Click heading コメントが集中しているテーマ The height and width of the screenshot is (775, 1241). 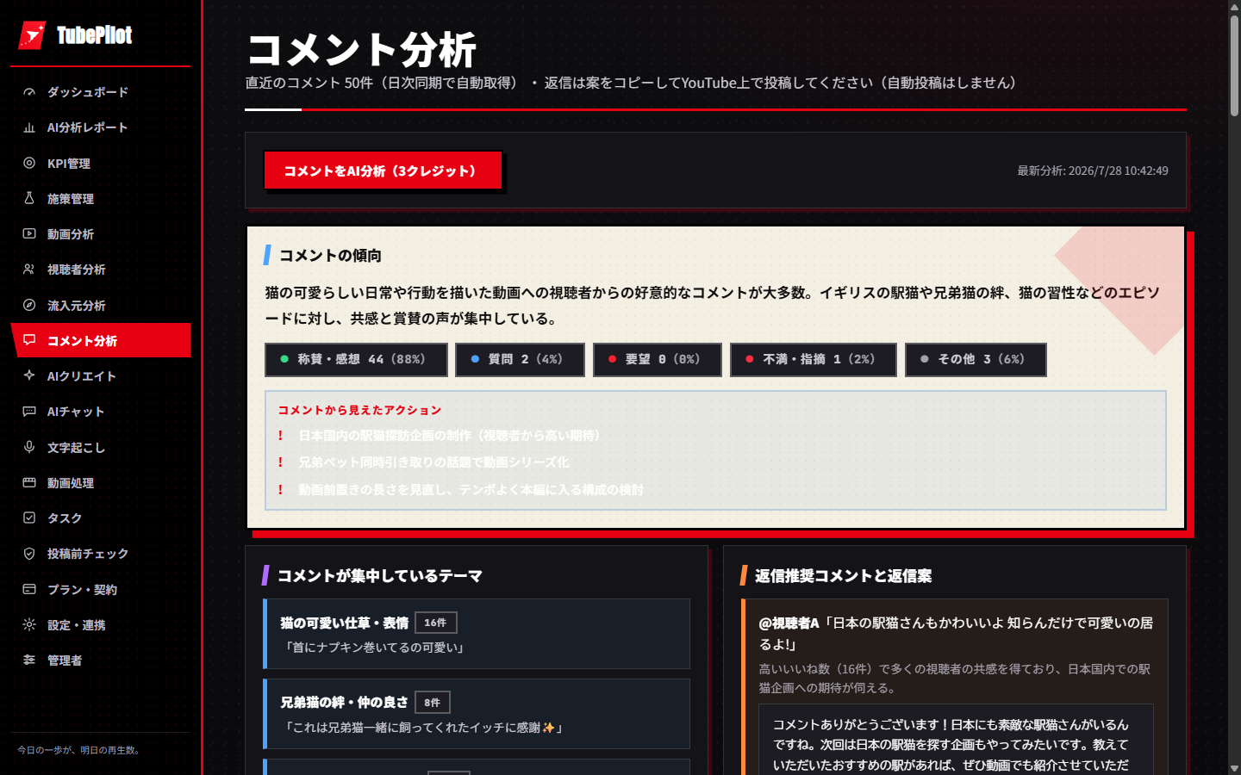click(380, 576)
